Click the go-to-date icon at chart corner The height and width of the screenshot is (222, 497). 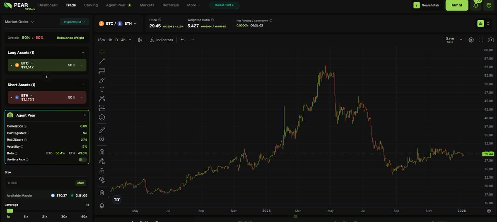[489, 210]
